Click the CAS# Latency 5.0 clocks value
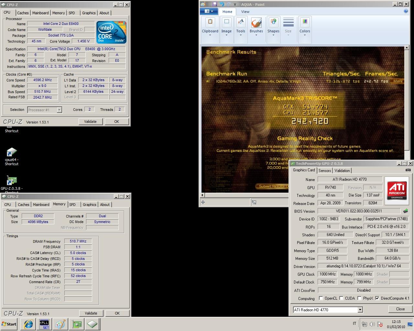 (x=78, y=253)
